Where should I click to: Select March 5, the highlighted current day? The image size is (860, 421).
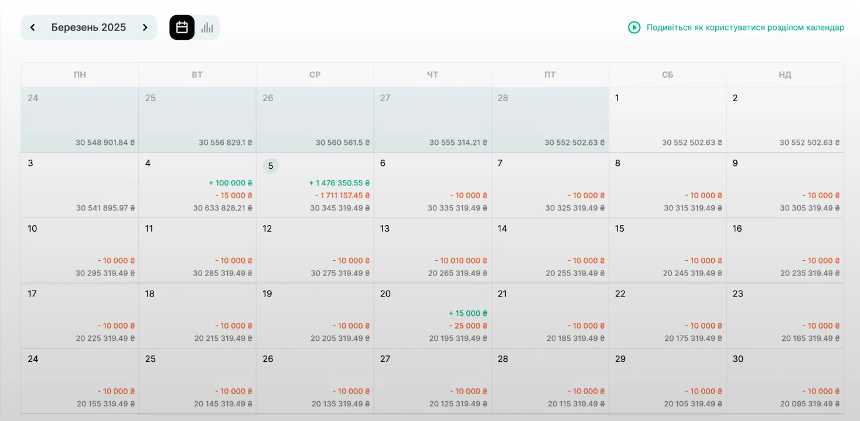click(x=271, y=166)
